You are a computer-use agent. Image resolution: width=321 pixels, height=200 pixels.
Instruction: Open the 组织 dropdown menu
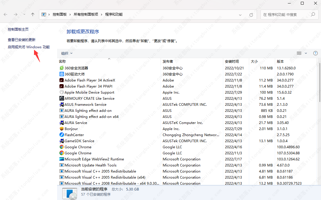[67, 53]
